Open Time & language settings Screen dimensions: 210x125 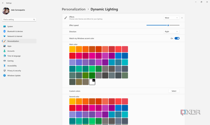tap(19, 56)
